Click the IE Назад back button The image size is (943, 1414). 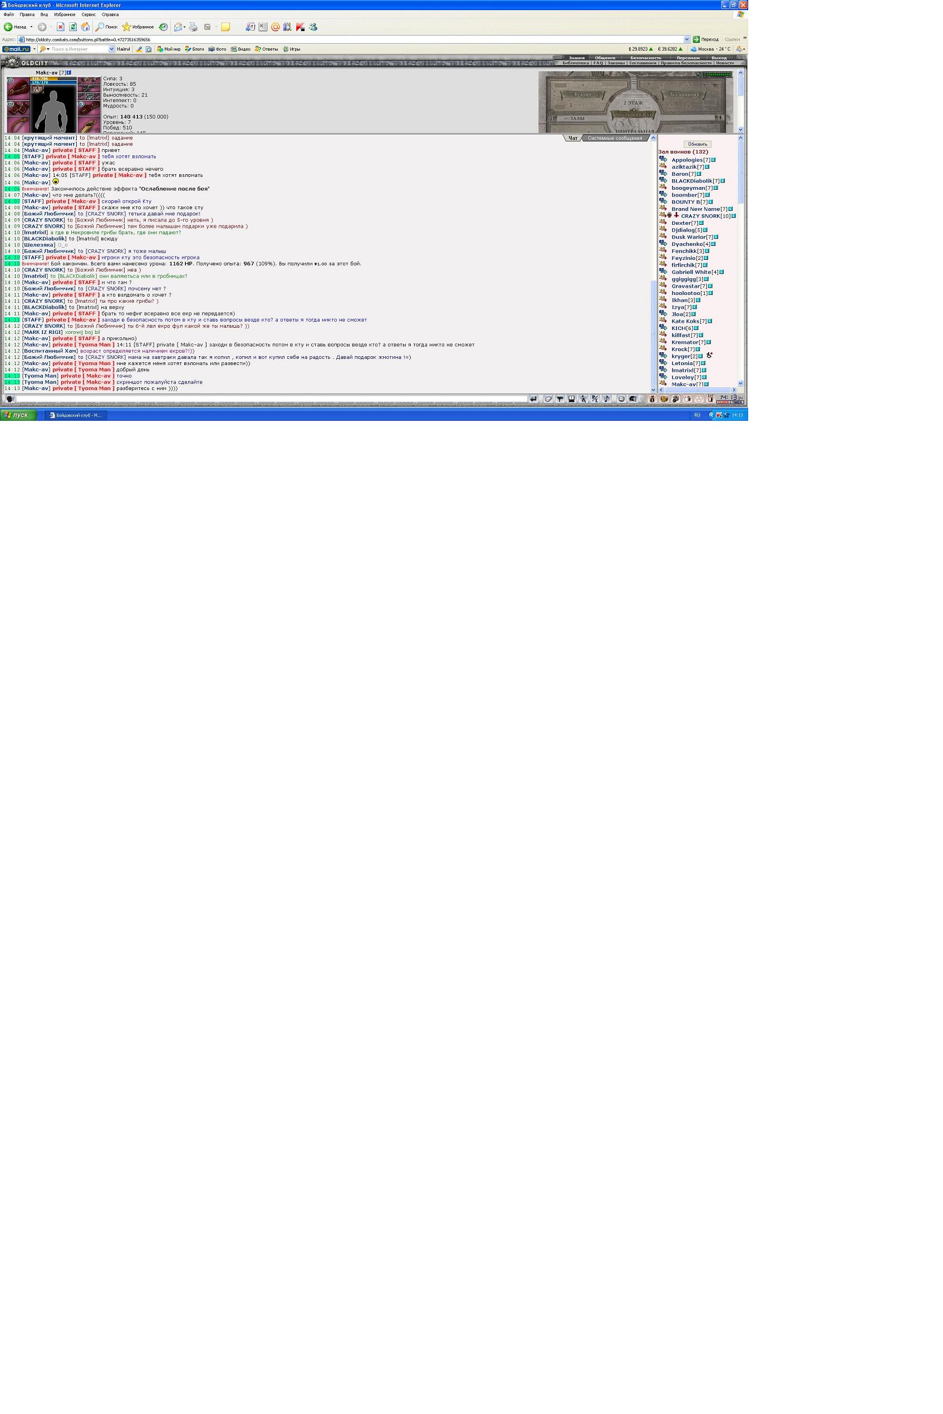[x=15, y=27]
